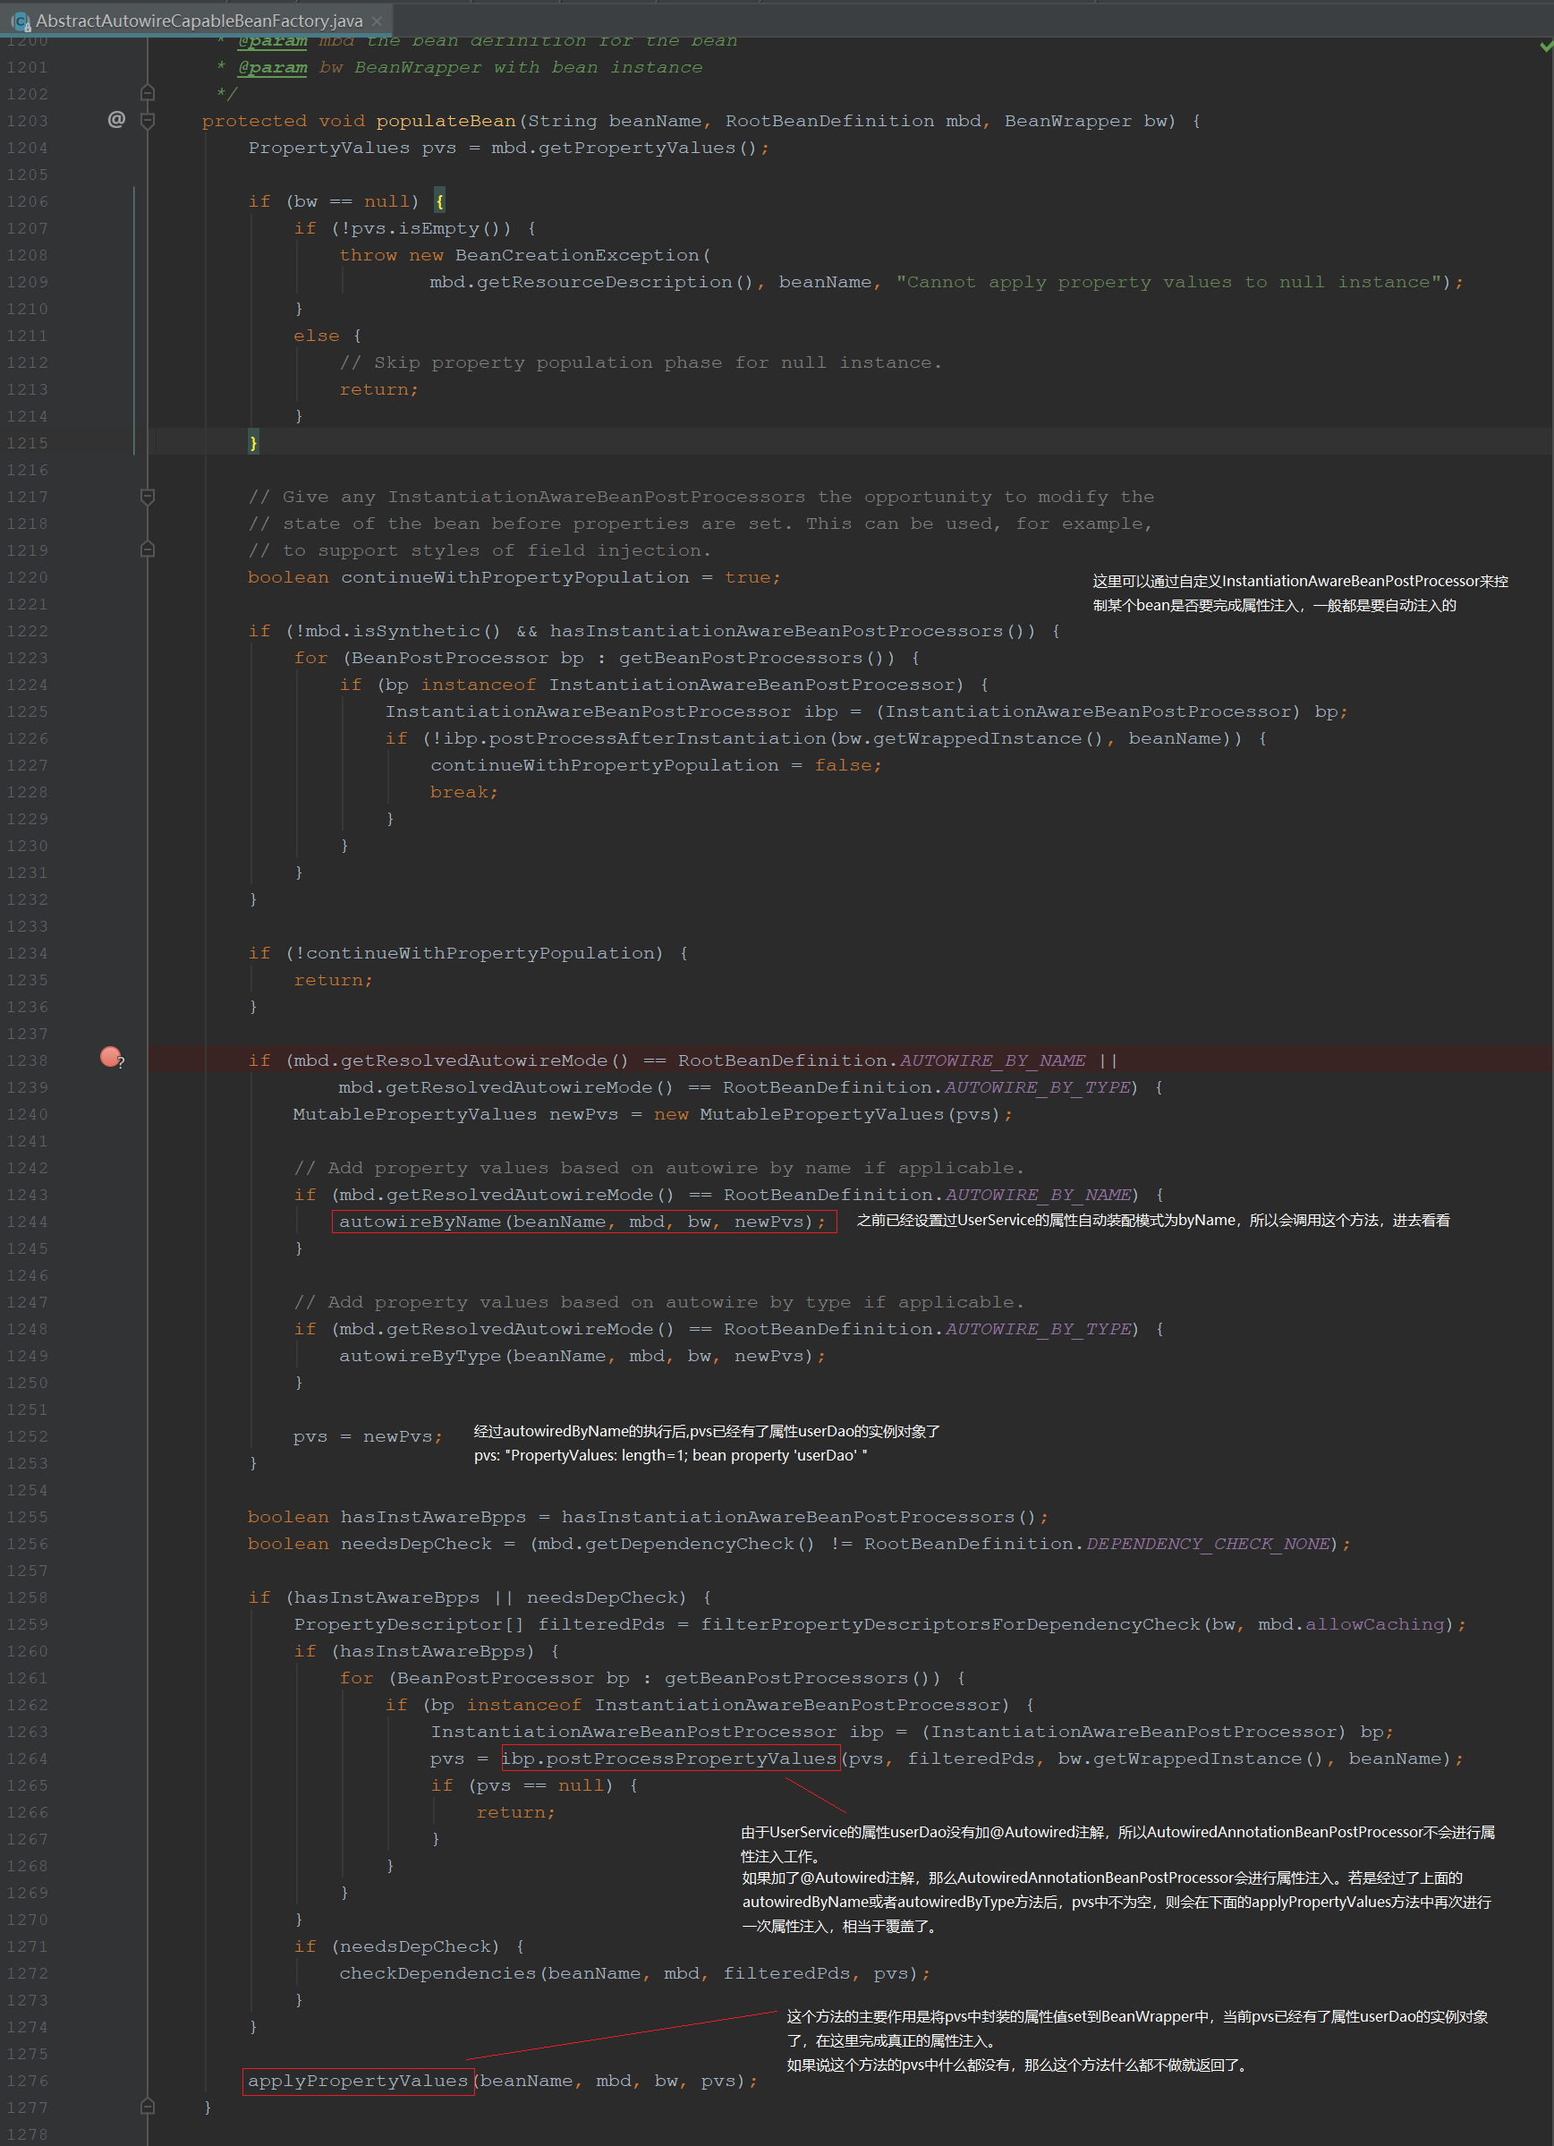Click the BeanCreationException class name
The image size is (1554, 2146).
(578, 255)
